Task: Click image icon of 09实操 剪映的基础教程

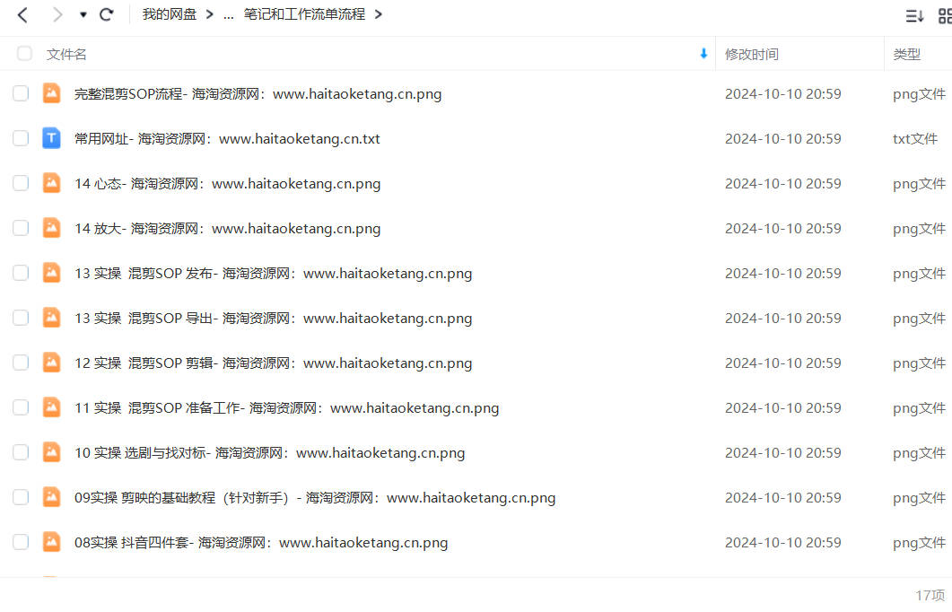Action: click(52, 497)
